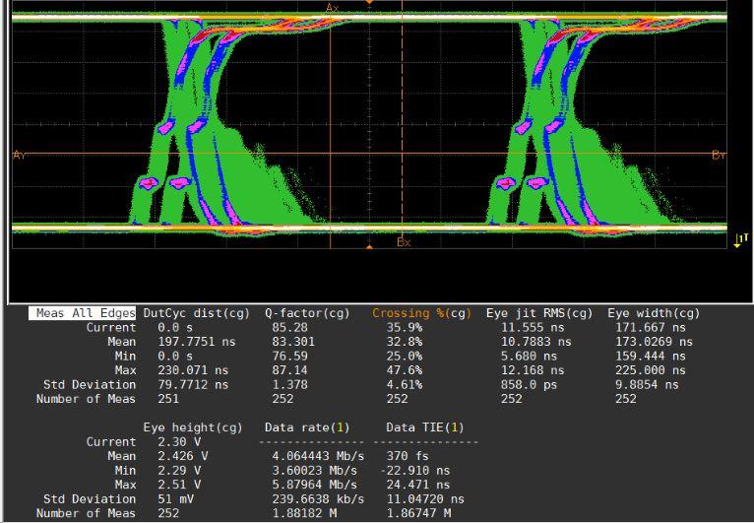Click Data rate count 1.88182 M
This screenshot has height=523, width=754.
coord(304,513)
